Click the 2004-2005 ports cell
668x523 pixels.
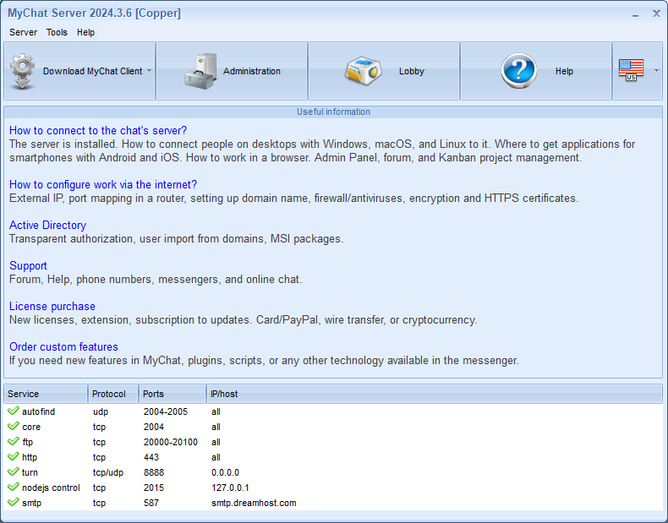click(166, 411)
